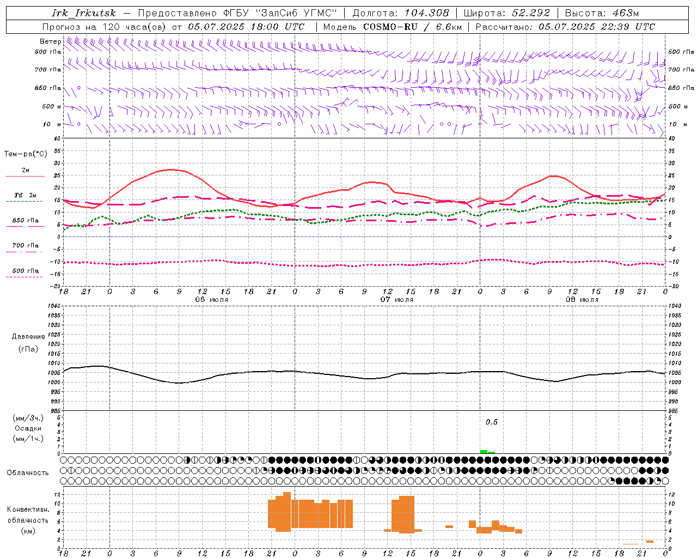This screenshot has width=697, height=558.
Task: Click the '07 июля' date label
Action: [x=397, y=300]
